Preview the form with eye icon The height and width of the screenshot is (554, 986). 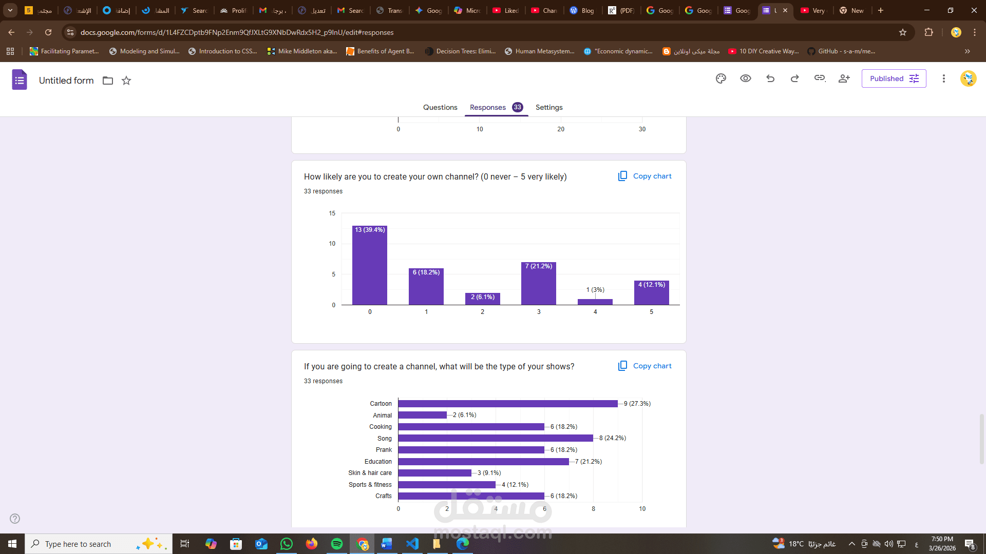point(746,78)
